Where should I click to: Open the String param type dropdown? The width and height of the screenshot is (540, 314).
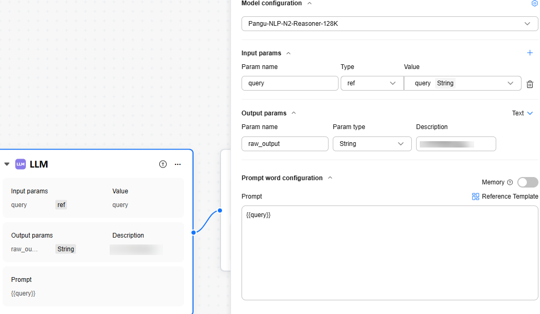(x=372, y=144)
